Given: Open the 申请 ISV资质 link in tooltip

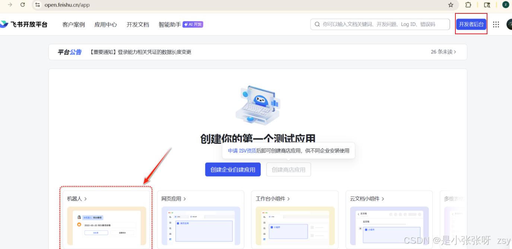Looking at the screenshot, I should pyautogui.click(x=242, y=151).
